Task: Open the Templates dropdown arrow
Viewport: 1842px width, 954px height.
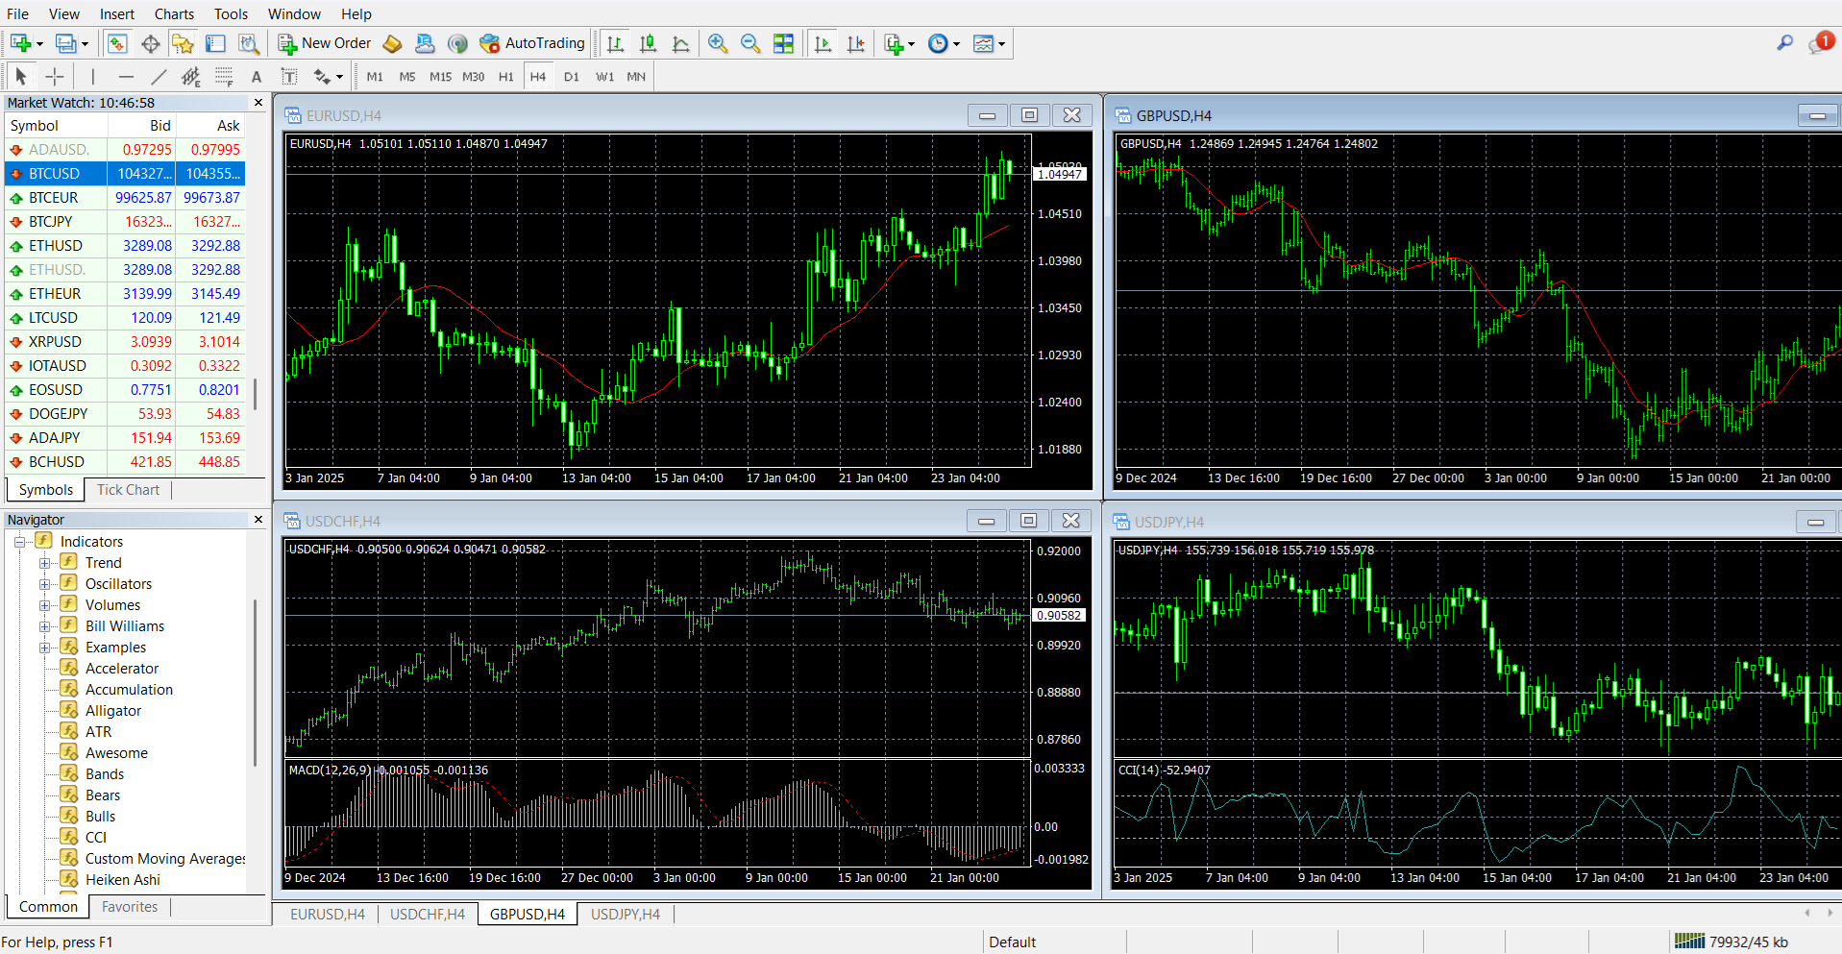Action: click(1001, 44)
